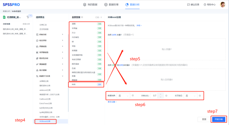Select bp神经网络分类 algorithm
This screenshot has width=229, height=125.
pos(46,112)
